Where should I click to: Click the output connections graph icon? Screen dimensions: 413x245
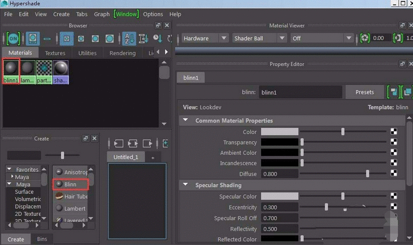[x=148, y=143]
